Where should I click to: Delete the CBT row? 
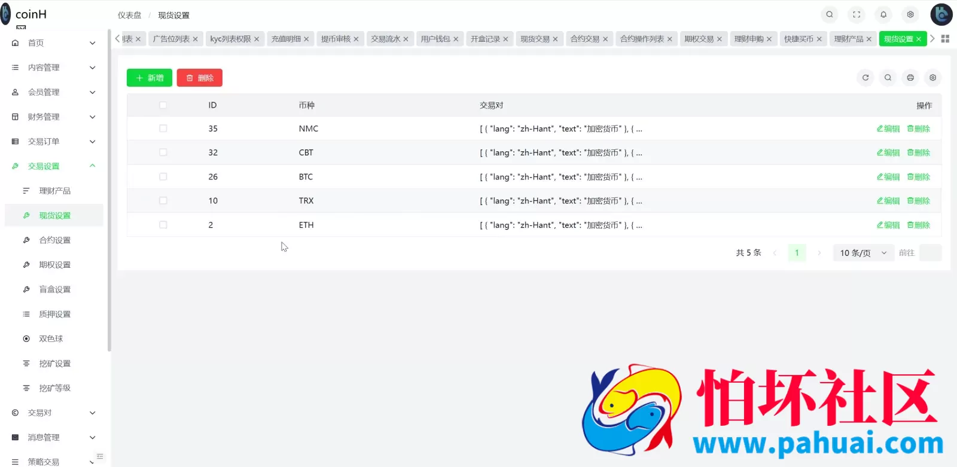coord(919,152)
